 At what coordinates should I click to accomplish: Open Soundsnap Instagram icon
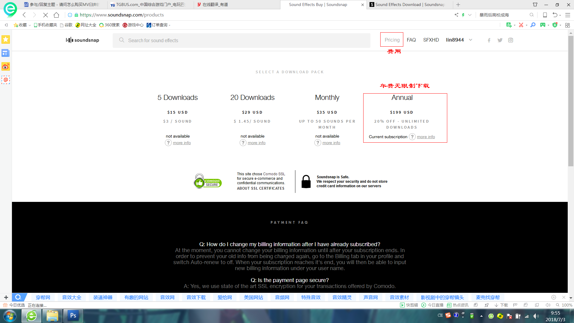(511, 40)
